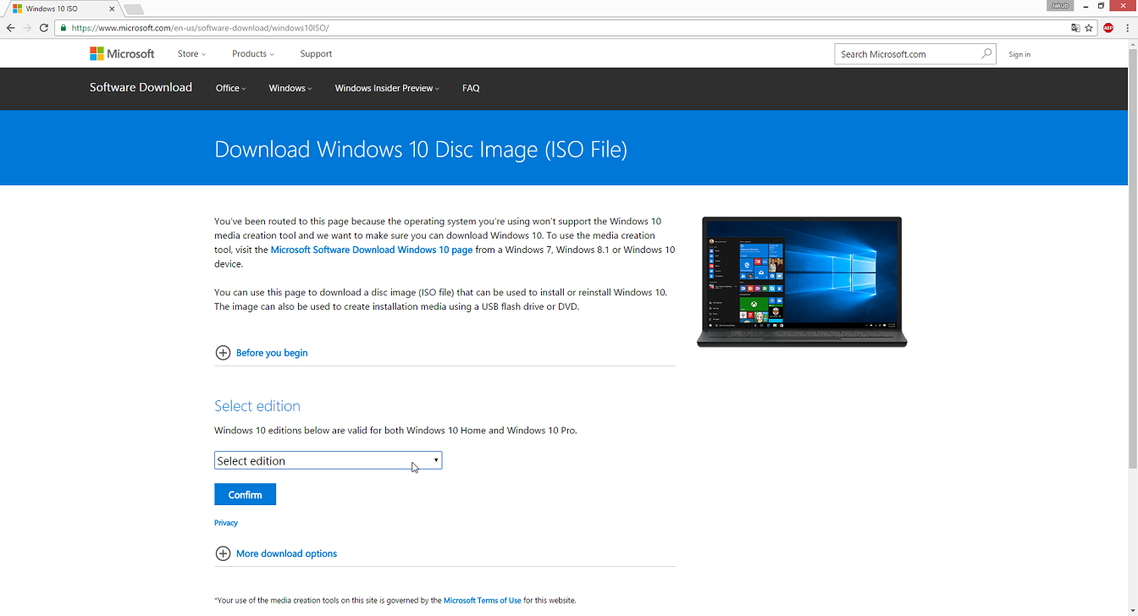Open the Privacy link

pos(226,523)
